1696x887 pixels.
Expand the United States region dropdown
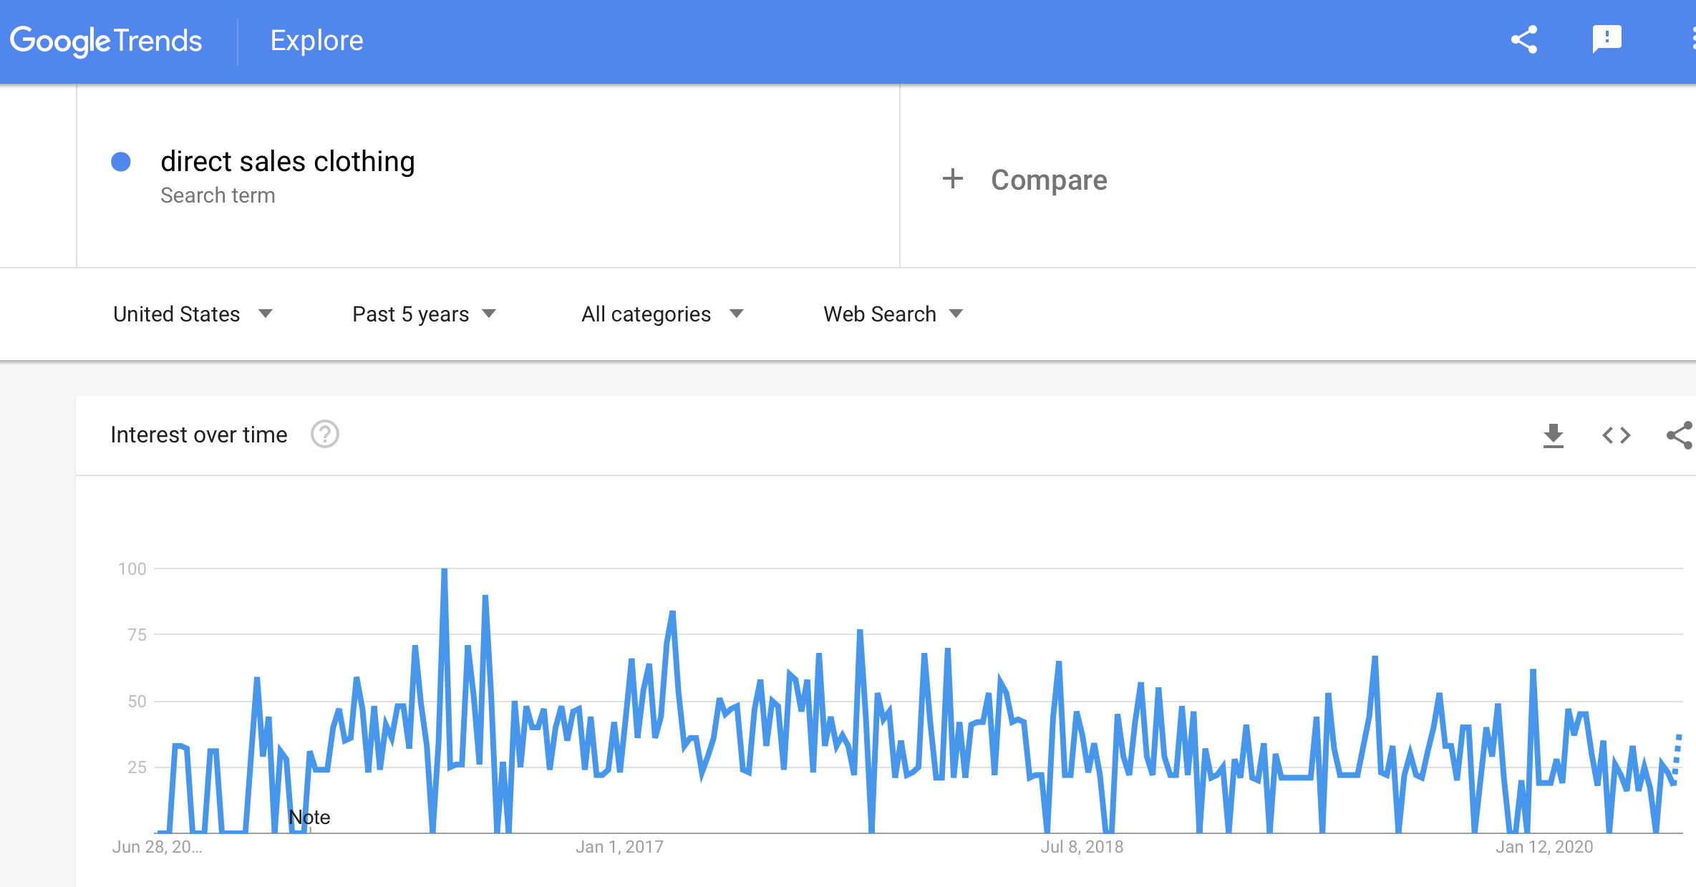(193, 314)
